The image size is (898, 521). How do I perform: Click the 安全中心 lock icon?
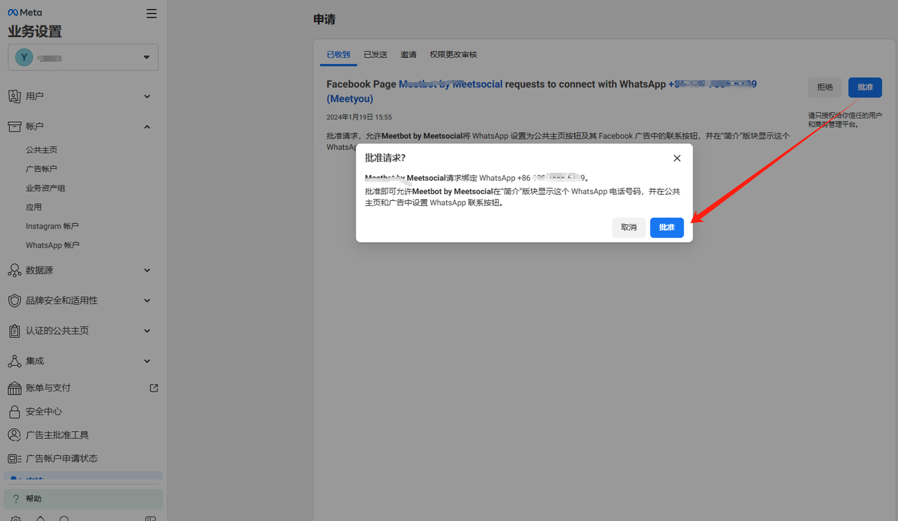tap(14, 411)
